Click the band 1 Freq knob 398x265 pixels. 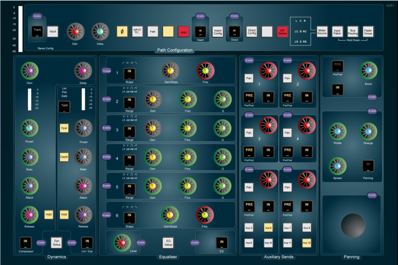[205, 71]
